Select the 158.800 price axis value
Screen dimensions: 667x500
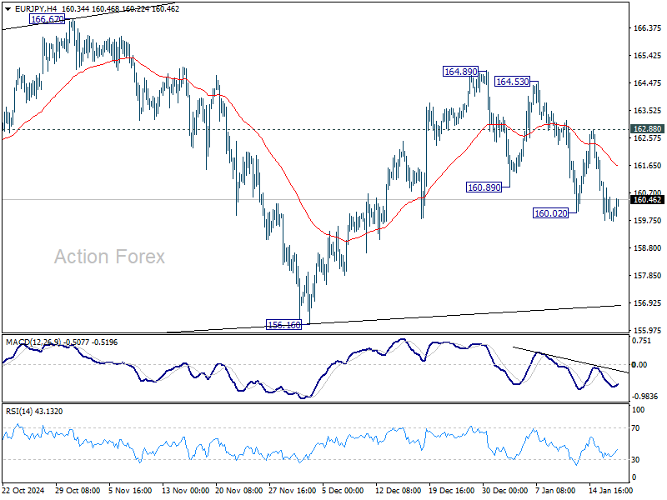648,247
